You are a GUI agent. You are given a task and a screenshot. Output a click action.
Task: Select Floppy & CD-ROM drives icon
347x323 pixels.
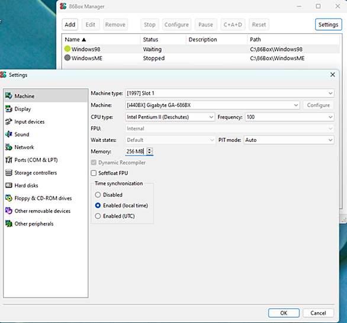pyautogui.click(x=9, y=198)
